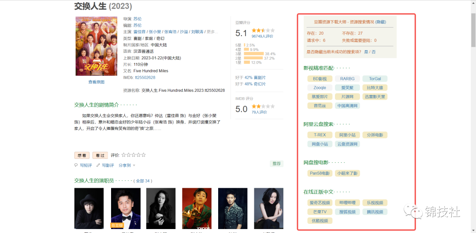476x233 pixels.
Task: Click 隐藏 in resource search header
Action: (x=381, y=22)
